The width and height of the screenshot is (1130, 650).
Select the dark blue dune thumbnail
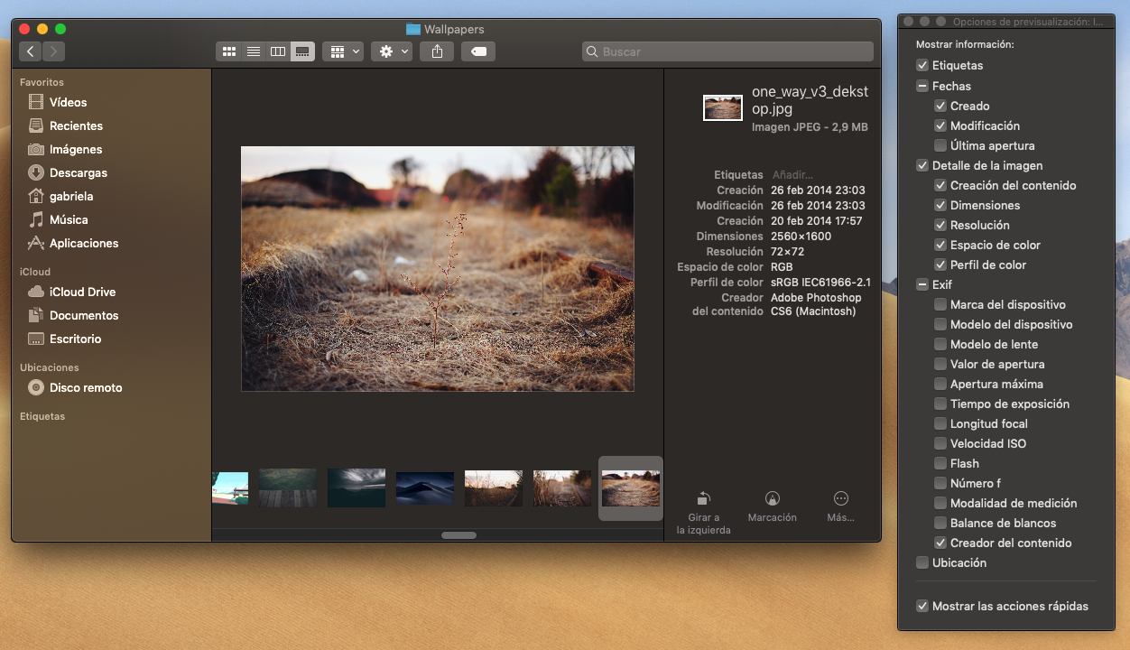[x=425, y=487]
